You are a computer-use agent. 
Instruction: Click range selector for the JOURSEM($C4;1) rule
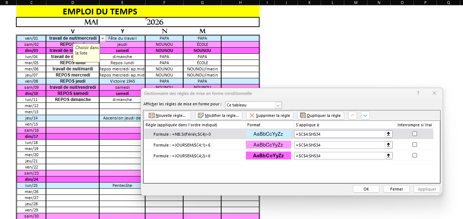(389, 145)
